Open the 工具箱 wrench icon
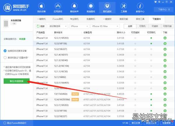 [x=124, y=6]
